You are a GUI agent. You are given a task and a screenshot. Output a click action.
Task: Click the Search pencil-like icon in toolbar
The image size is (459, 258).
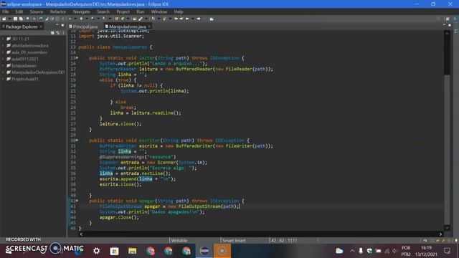(141, 19)
